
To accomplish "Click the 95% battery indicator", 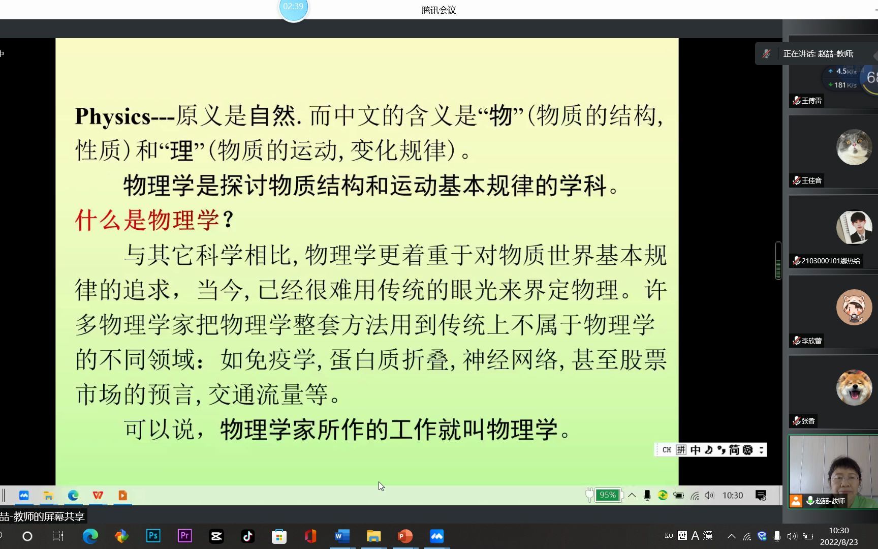I will tap(604, 495).
